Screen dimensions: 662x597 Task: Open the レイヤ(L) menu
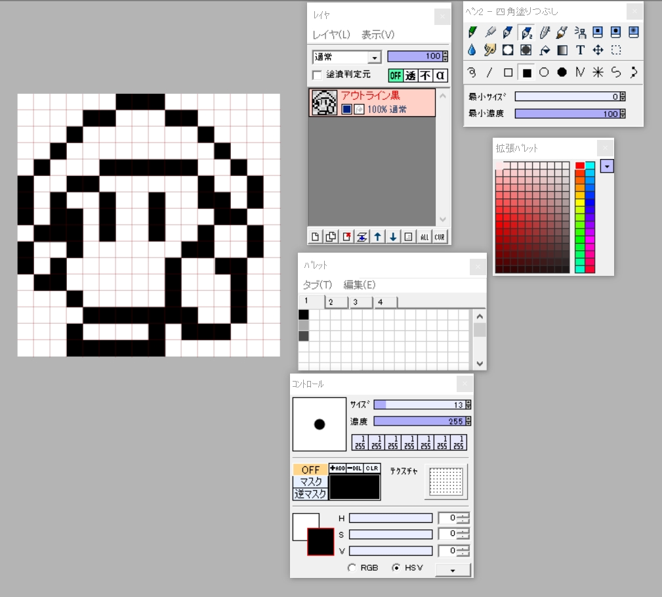[331, 35]
